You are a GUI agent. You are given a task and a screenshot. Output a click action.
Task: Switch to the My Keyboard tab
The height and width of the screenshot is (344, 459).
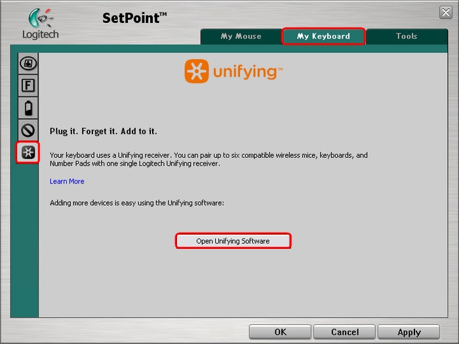click(x=323, y=36)
